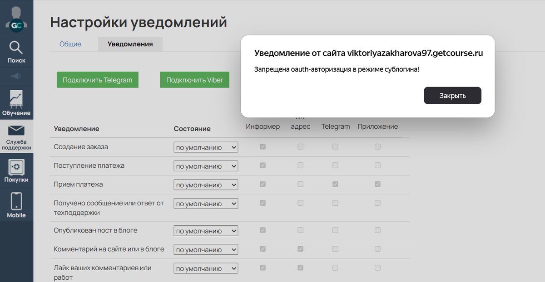Viewport: 545px width, 282px height.
Task: Expand state dropdown for Прием платежа
Action: coord(206,185)
